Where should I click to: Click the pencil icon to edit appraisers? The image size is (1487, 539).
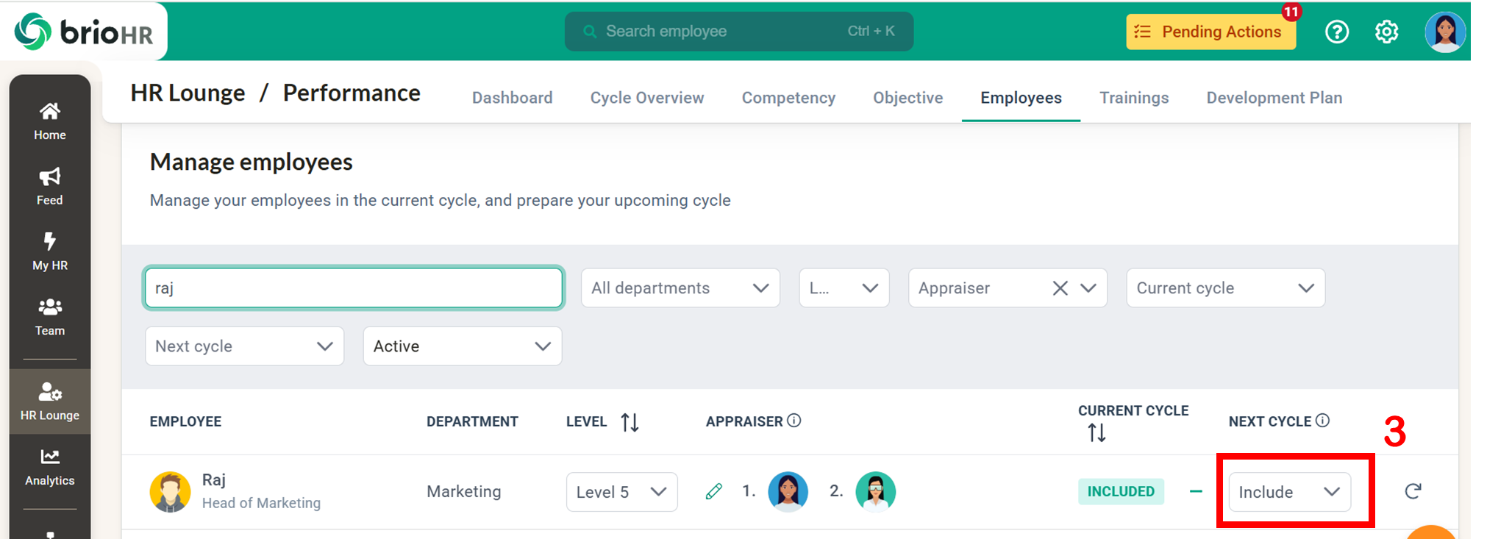(x=713, y=491)
